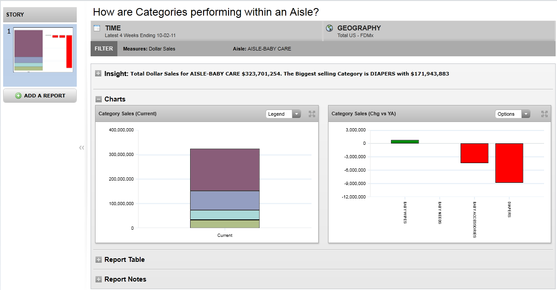The image size is (557, 290).
Task: Click the purple top segment of stacked bar
Action: click(x=224, y=170)
